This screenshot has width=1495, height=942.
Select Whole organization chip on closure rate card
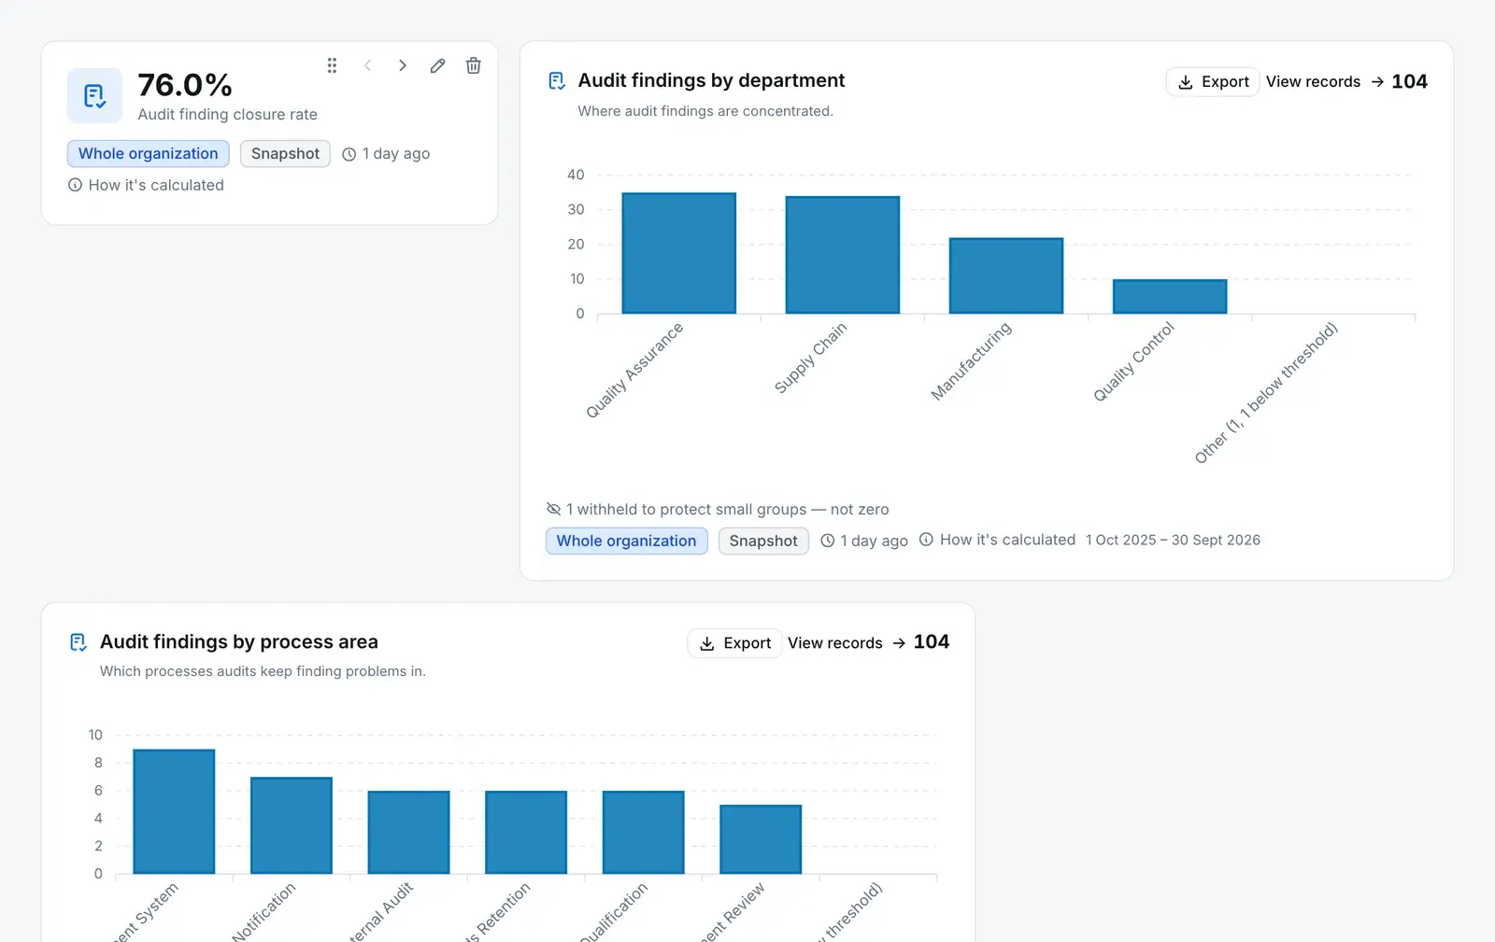(x=148, y=153)
